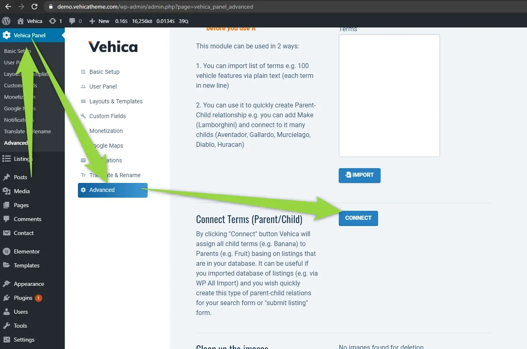Click the Contact envelope icon in the sidebar

7,233
